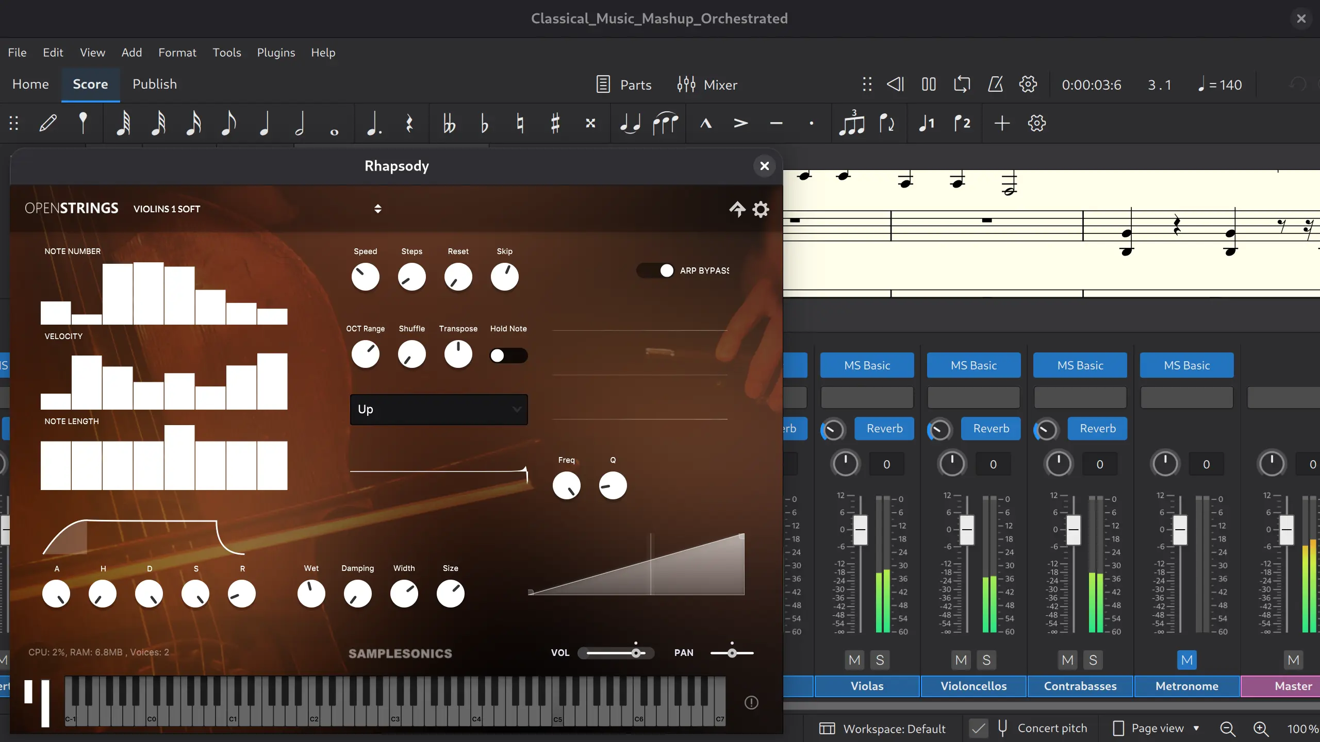The width and height of the screenshot is (1320, 742).
Task: Click the rewind playback icon
Action: tap(896, 85)
